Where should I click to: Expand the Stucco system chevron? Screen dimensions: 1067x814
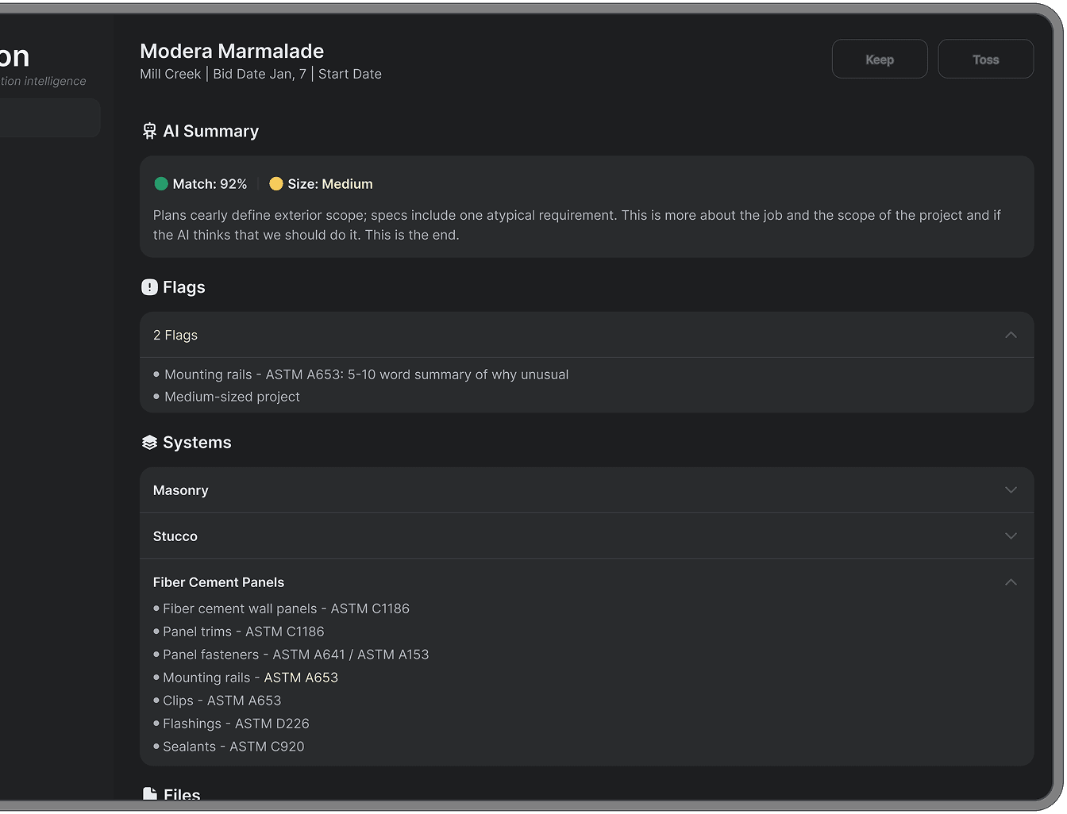pos(1011,536)
